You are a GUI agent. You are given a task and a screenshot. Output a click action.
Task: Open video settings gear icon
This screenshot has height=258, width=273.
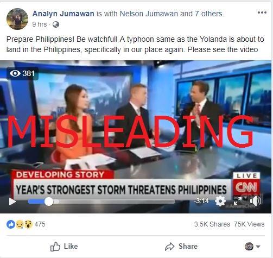220,201
